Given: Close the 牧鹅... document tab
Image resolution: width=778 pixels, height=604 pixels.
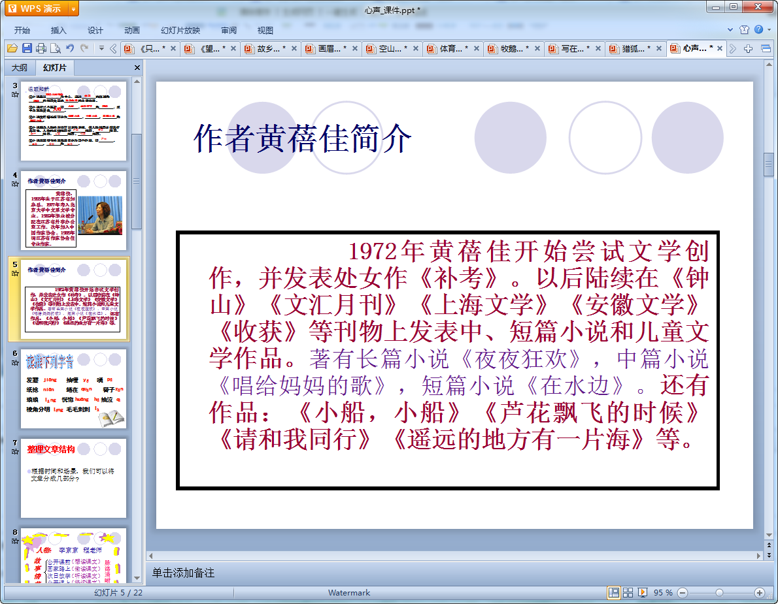Looking at the screenshot, I should (537, 48).
